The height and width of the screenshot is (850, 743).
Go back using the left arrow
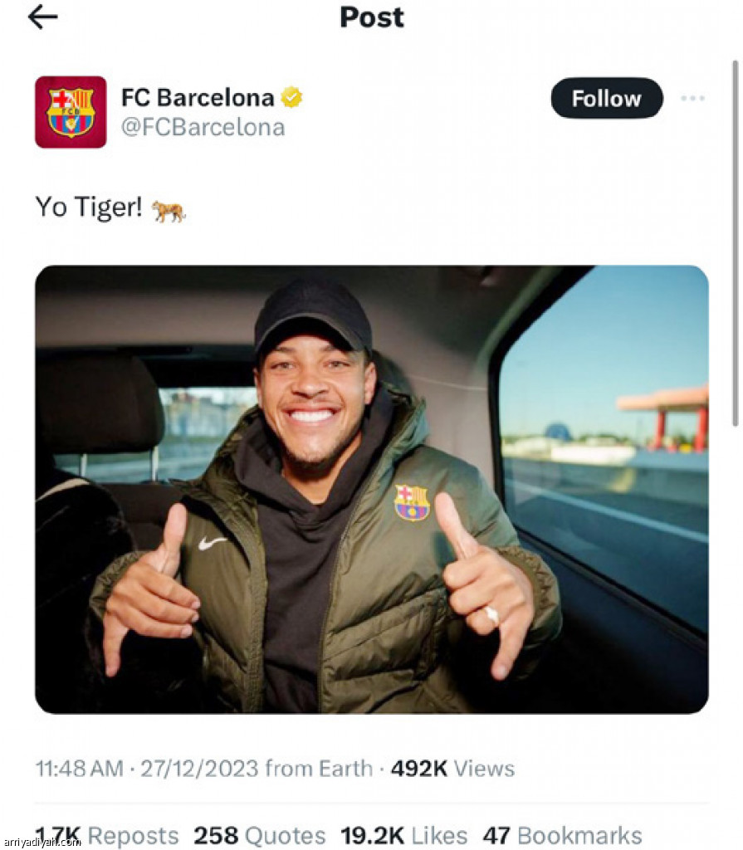(42, 17)
